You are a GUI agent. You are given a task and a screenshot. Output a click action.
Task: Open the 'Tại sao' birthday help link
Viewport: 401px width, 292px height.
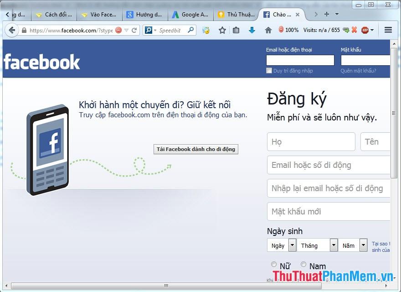click(381, 247)
